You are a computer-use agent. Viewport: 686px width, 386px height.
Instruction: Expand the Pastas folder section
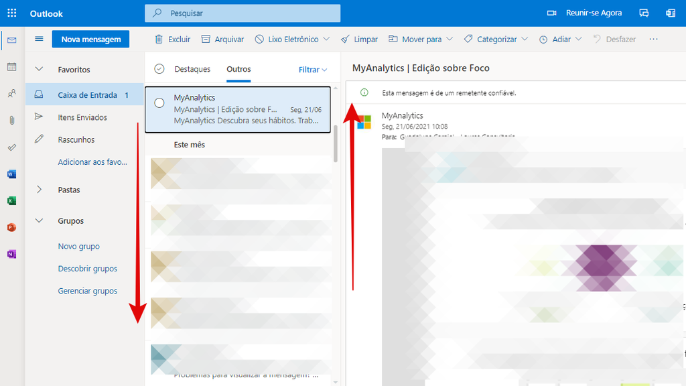(39, 190)
